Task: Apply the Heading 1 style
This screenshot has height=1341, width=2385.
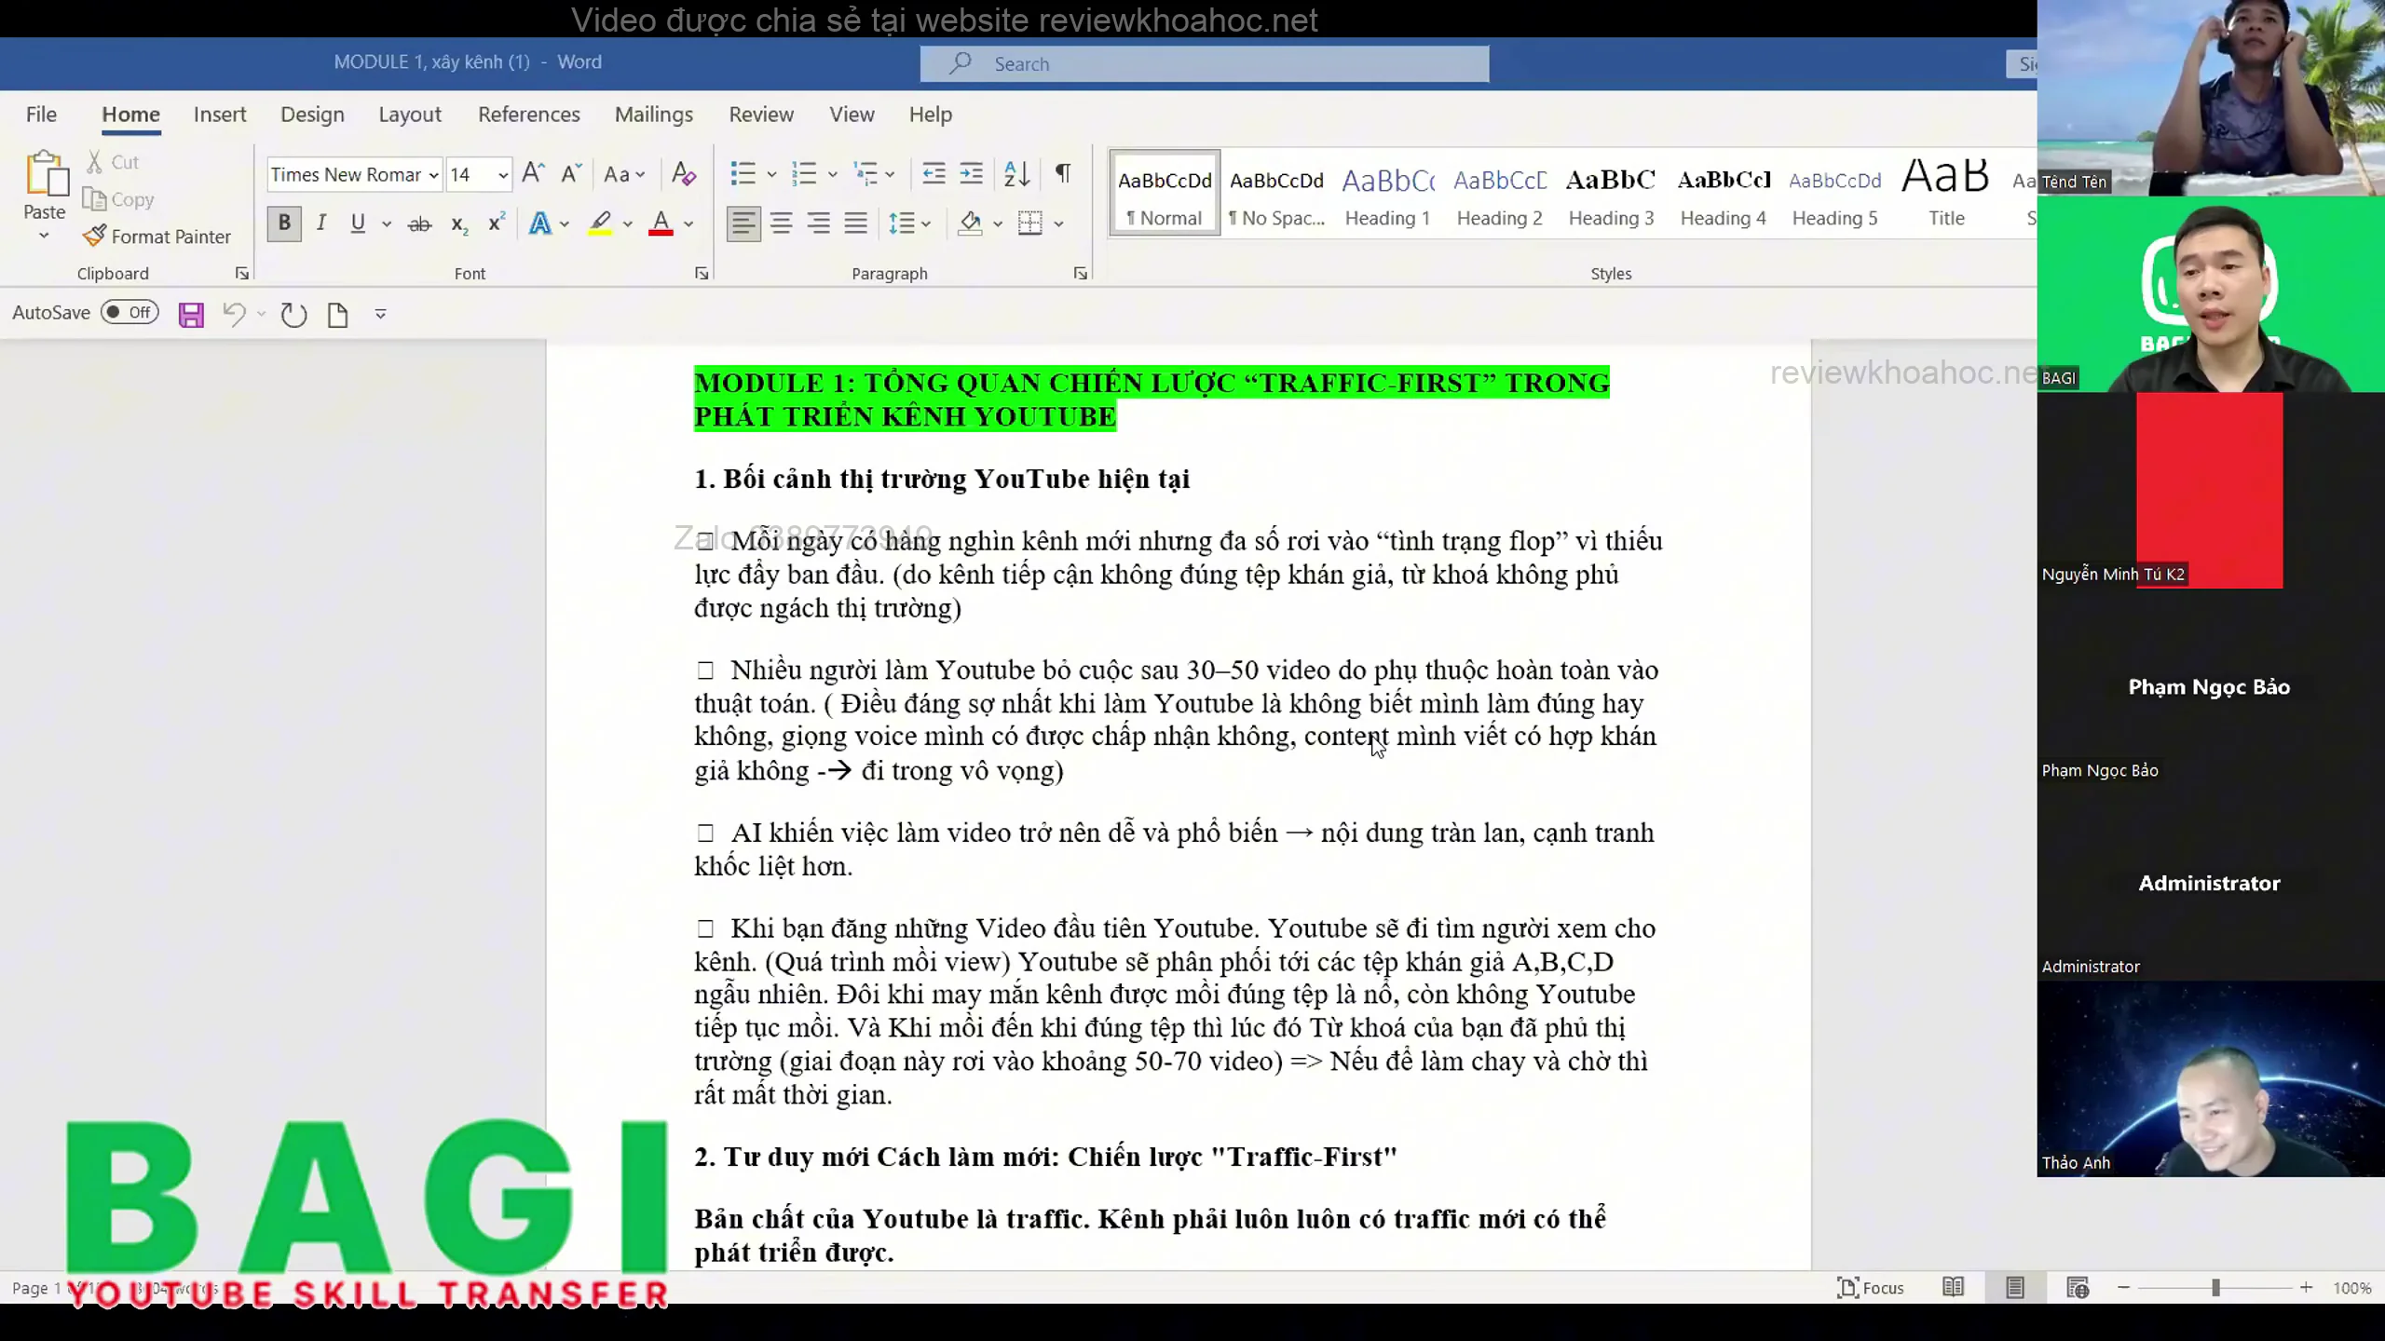Action: pos(1387,194)
